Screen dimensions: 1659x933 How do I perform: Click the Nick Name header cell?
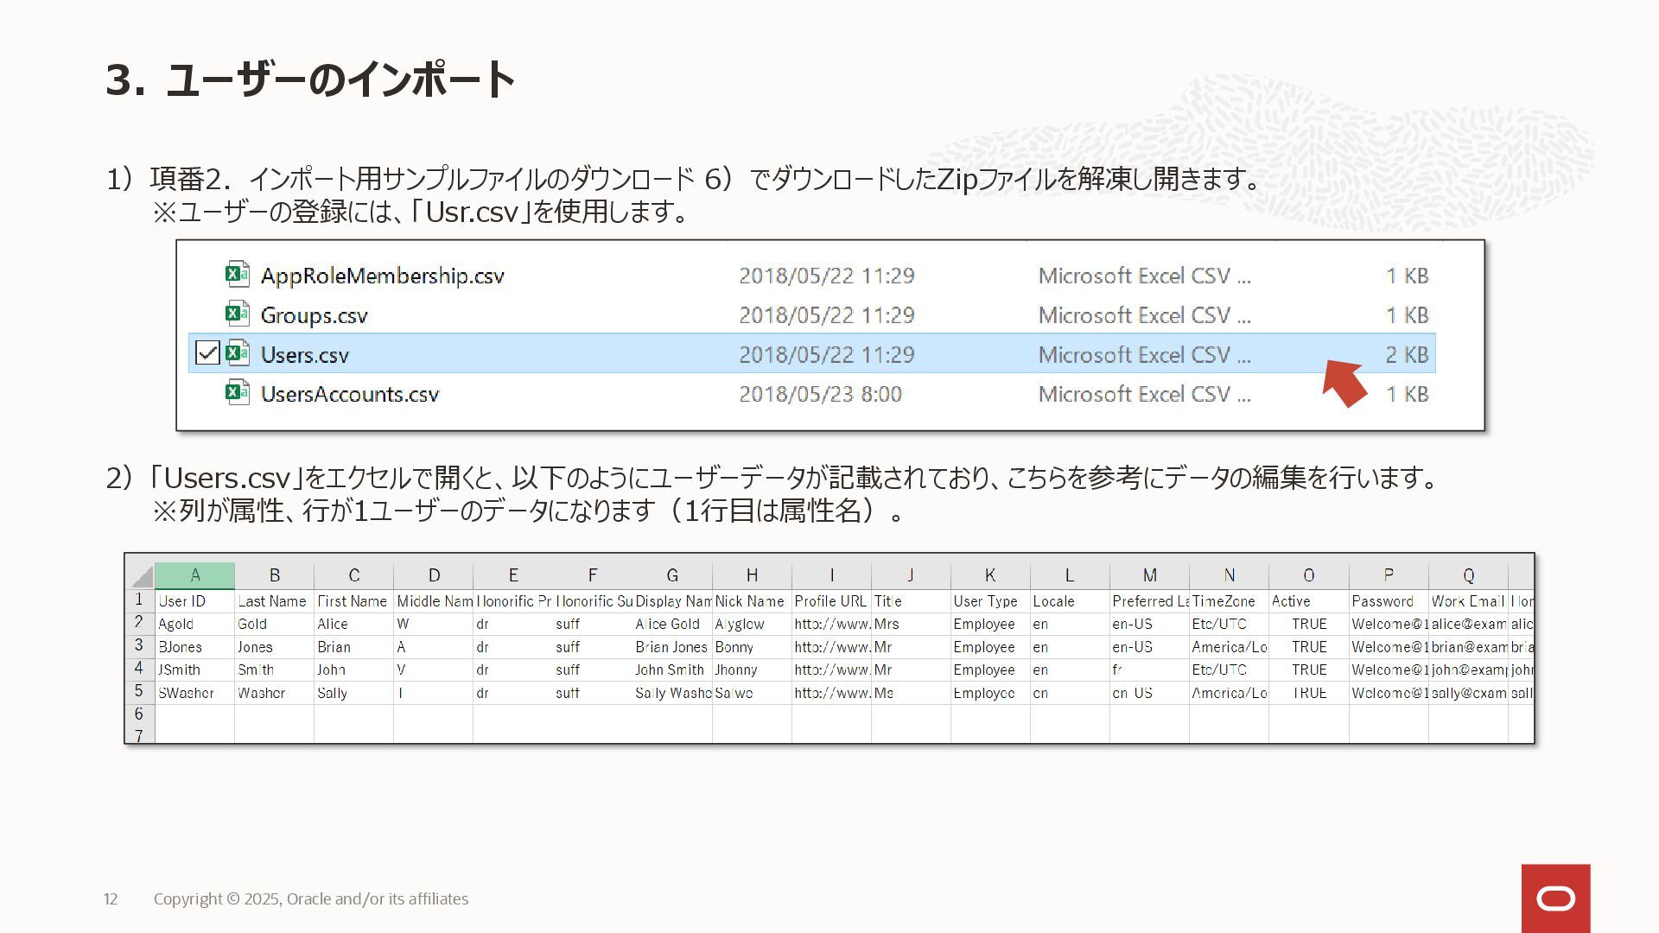[x=752, y=600]
